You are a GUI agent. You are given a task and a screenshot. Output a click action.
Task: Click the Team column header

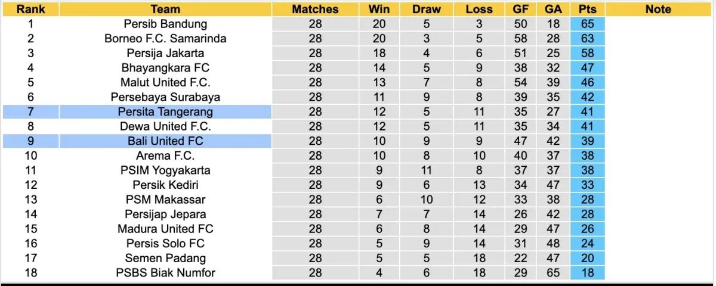(x=165, y=9)
